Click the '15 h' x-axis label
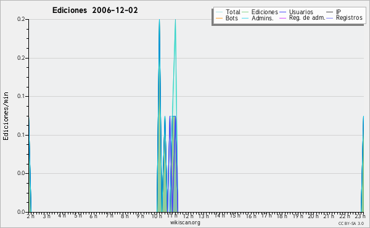Viewport: 370px width, 228px height. tap(235, 216)
